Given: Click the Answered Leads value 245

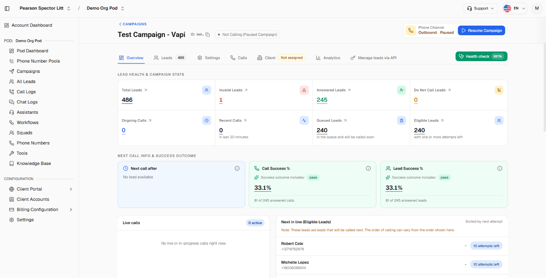Looking at the screenshot, I should click(322, 100).
